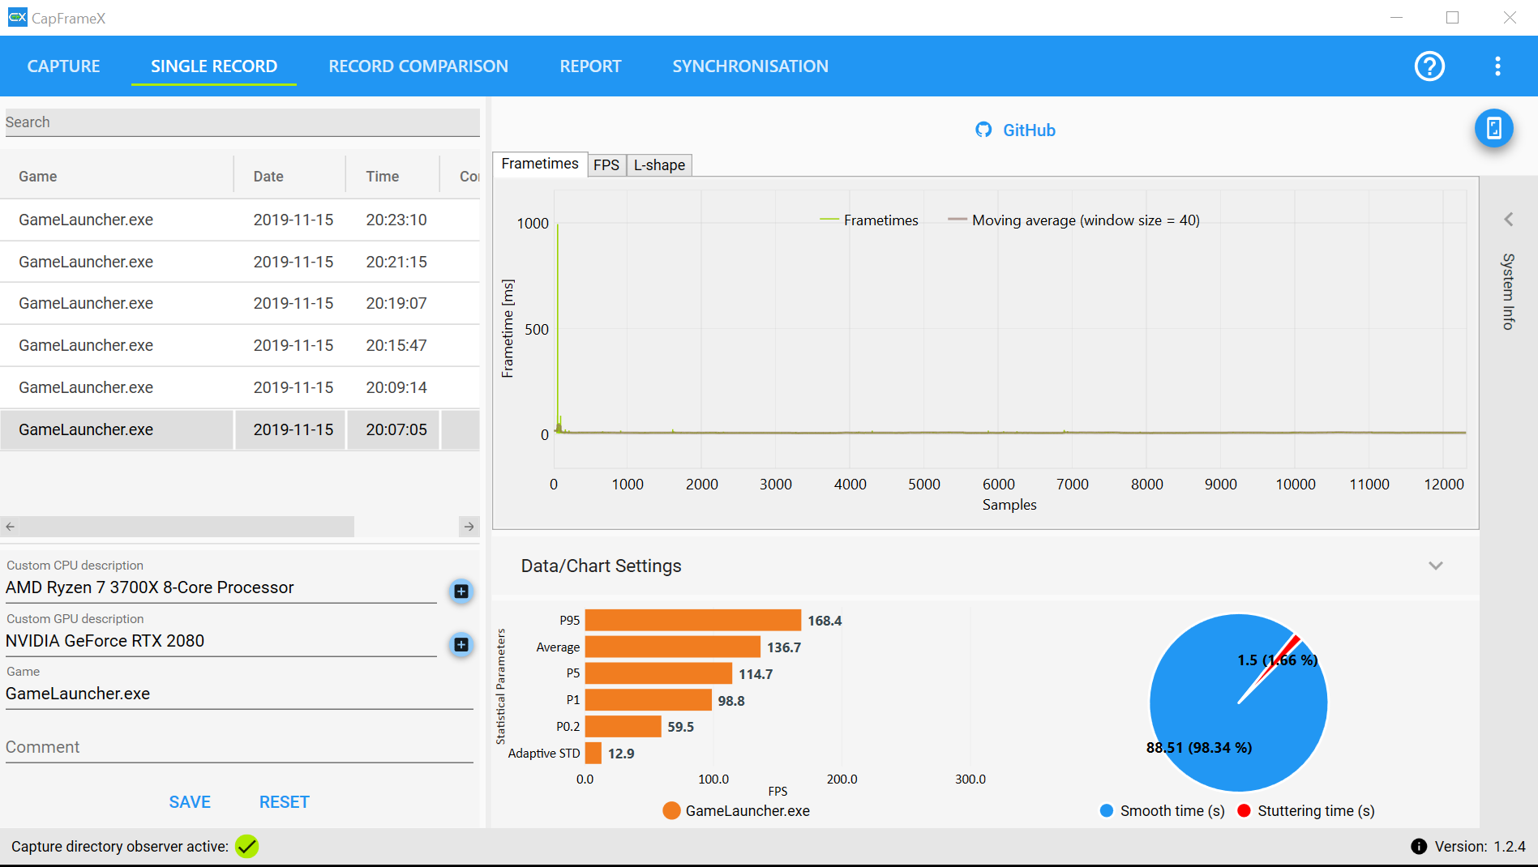
Task: Click the Average FPS bar
Action: [x=672, y=647]
